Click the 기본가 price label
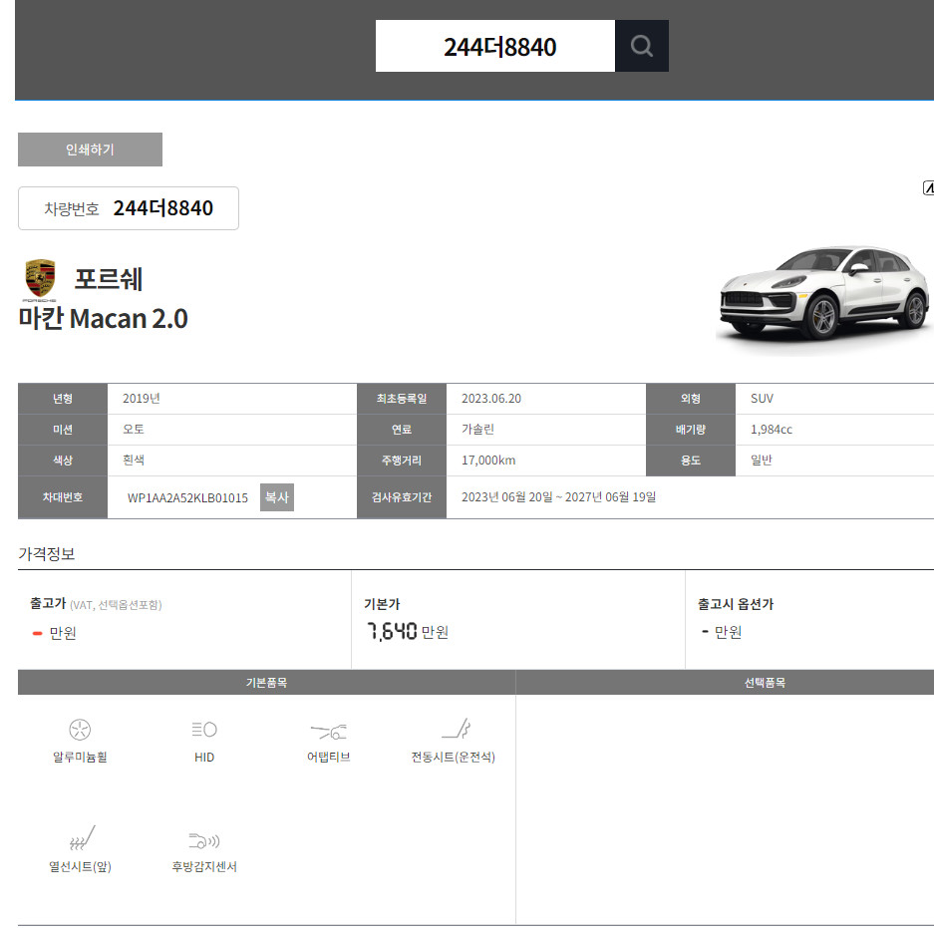The height and width of the screenshot is (928, 934). click(x=382, y=604)
